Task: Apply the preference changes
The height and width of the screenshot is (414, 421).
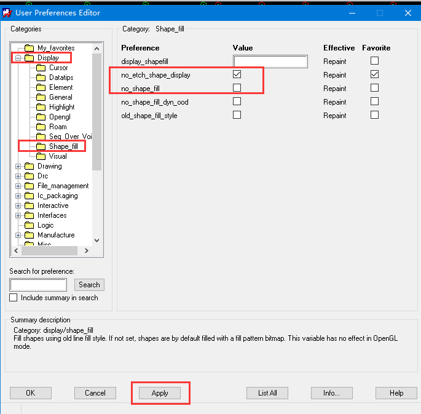Action: coord(160,393)
